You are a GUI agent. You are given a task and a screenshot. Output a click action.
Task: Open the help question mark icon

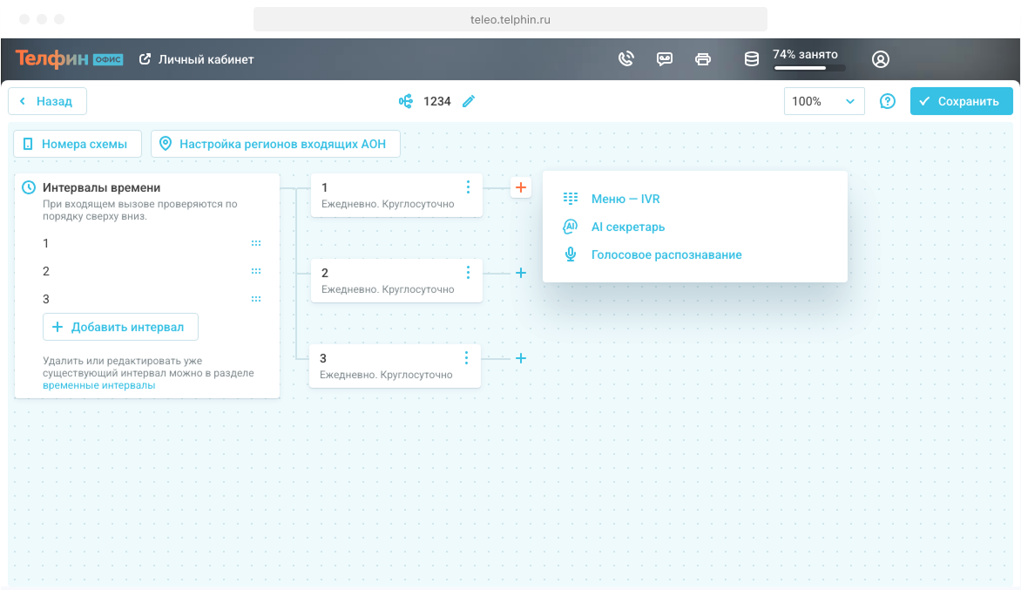888,101
